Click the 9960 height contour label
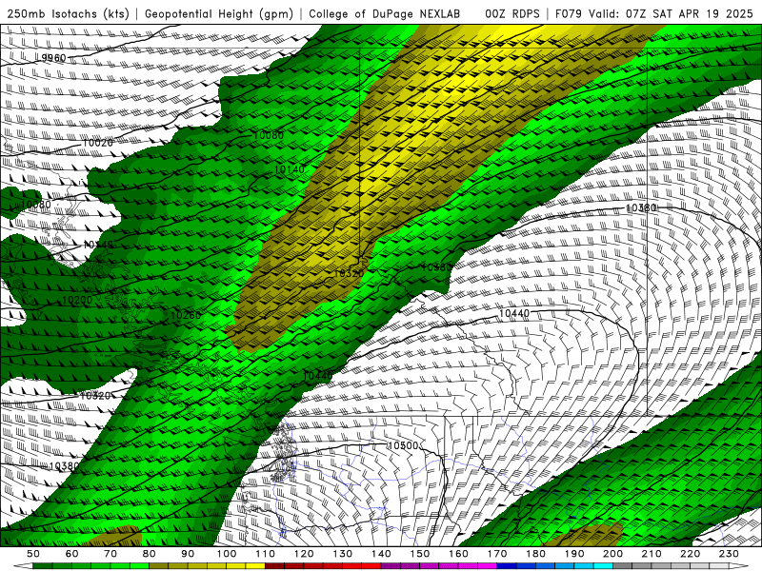This screenshot has height=571, width=762. pos(53,58)
